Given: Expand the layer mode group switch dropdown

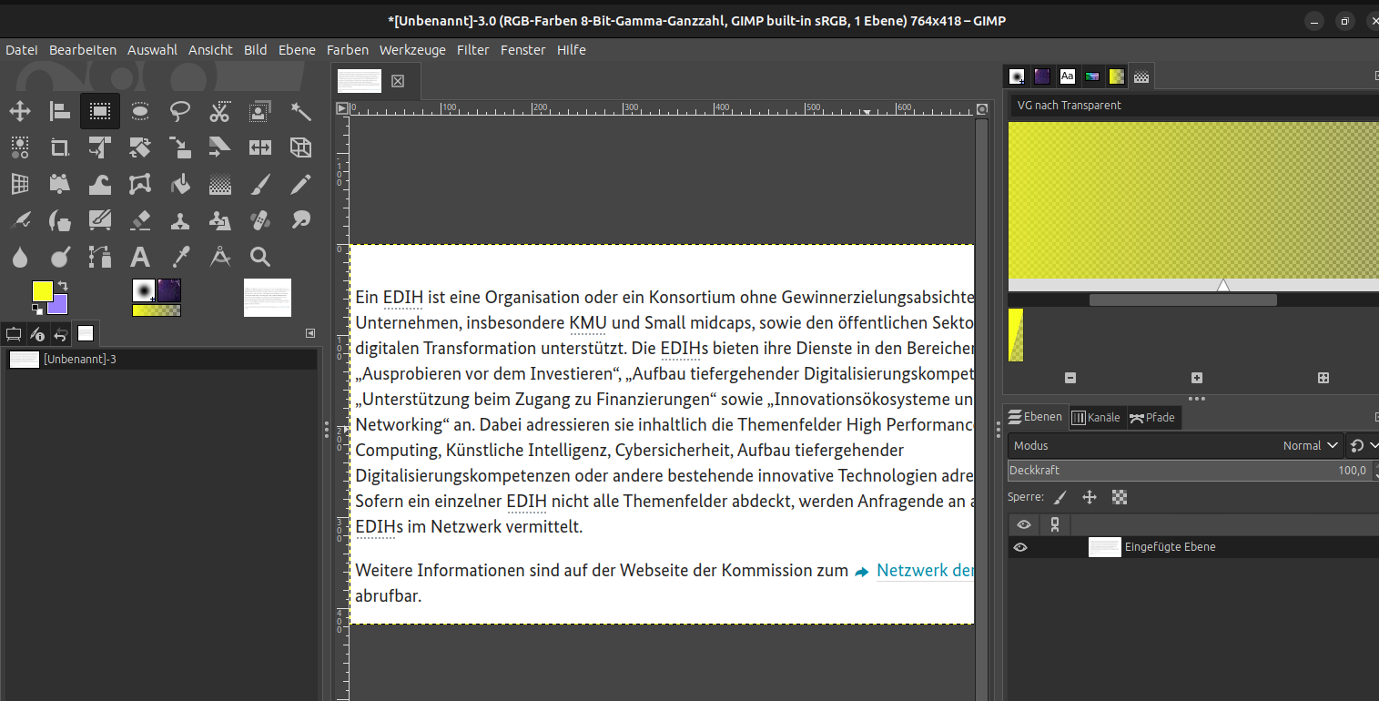Looking at the screenshot, I should pyautogui.click(x=1362, y=445).
